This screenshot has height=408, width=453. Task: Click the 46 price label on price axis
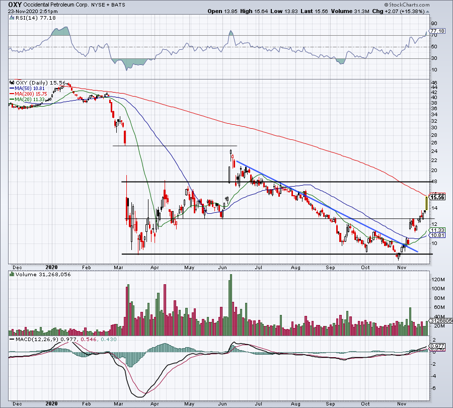[x=434, y=83]
